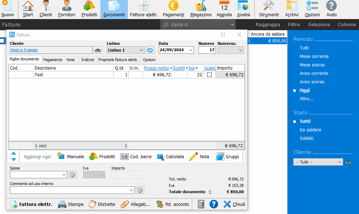Open Sconti column dropdown arrow
Viewport: 359px width, 214px height.
pos(187,68)
